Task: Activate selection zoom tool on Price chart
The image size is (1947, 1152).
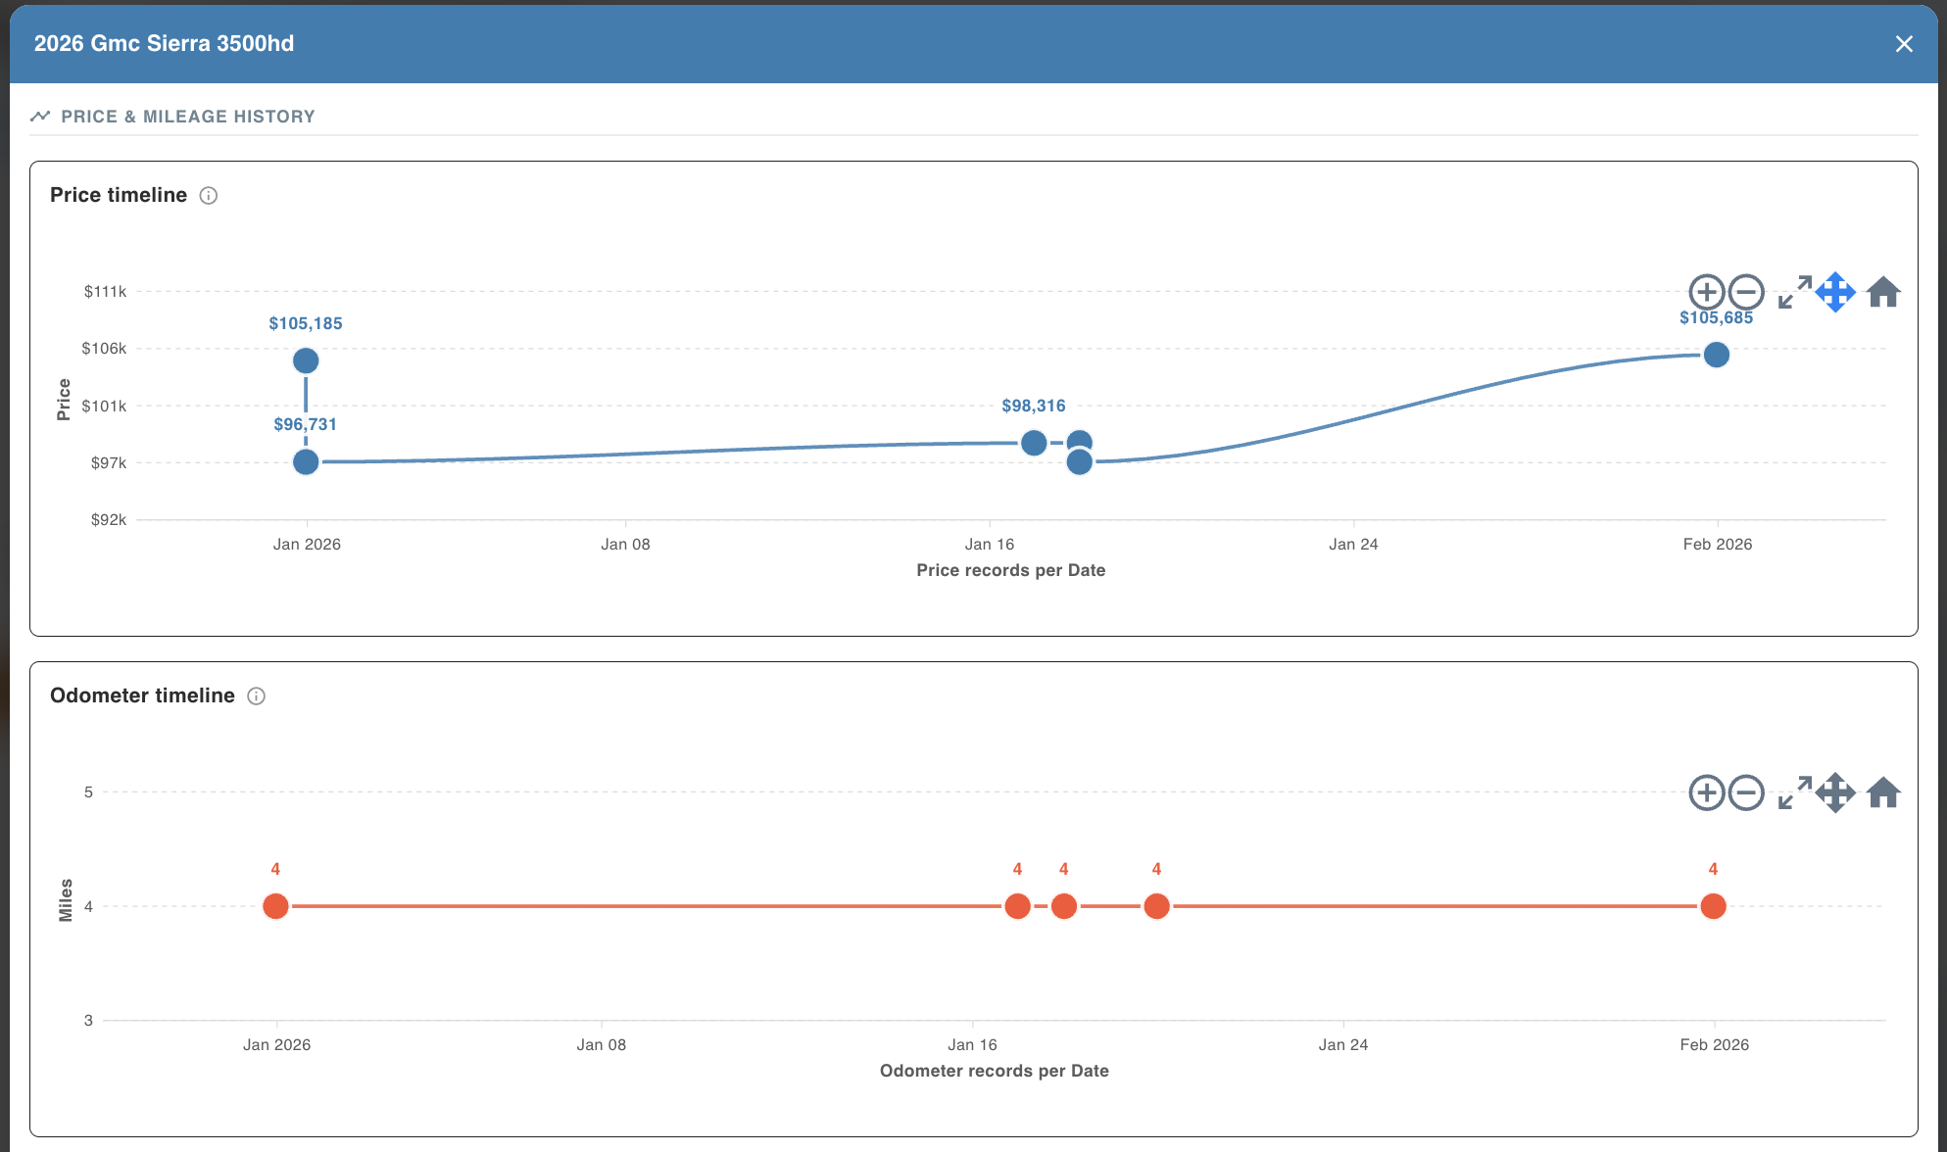Action: [1795, 292]
